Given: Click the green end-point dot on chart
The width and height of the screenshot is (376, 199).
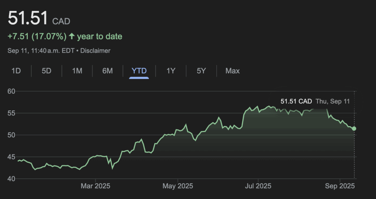Looking at the screenshot, I should pos(354,128).
